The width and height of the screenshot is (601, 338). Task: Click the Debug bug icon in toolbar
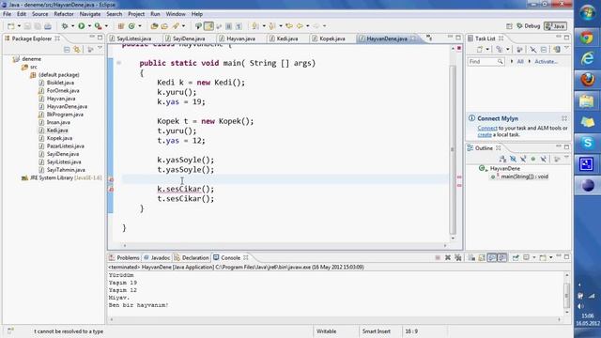point(65,26)
